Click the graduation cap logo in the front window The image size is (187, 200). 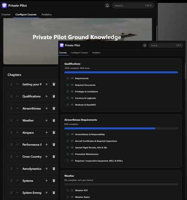tap(62, 45)
